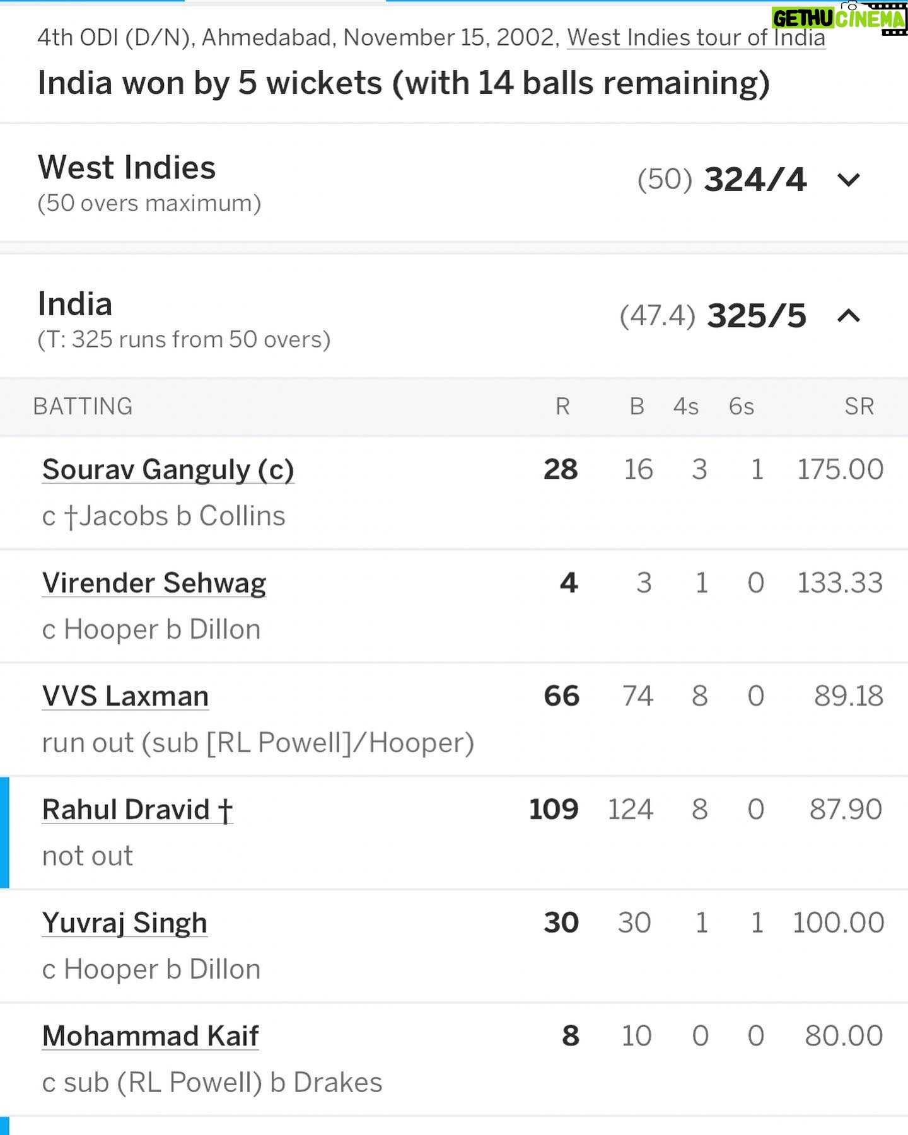This screenshot has height=1135, width=908.
Task: Open West Indies tour of India link
Action: [696, 38]
